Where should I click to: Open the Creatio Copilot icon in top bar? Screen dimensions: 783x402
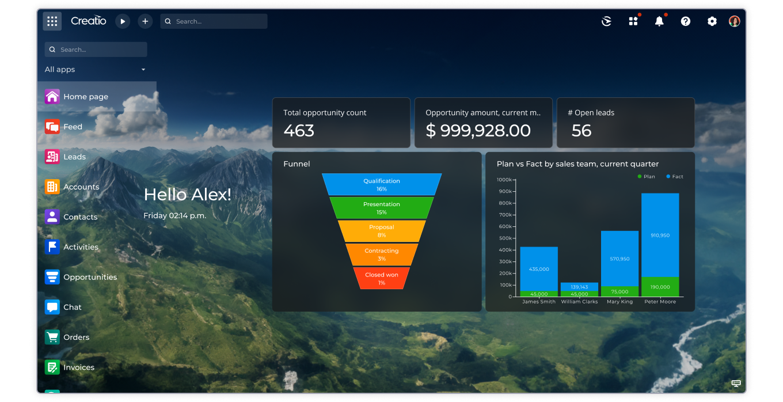[x=606, y=21]
